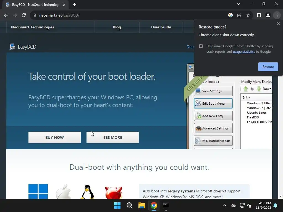Open the network tray icon
Viewport: 283px width, 212px height.
(242, 205)
